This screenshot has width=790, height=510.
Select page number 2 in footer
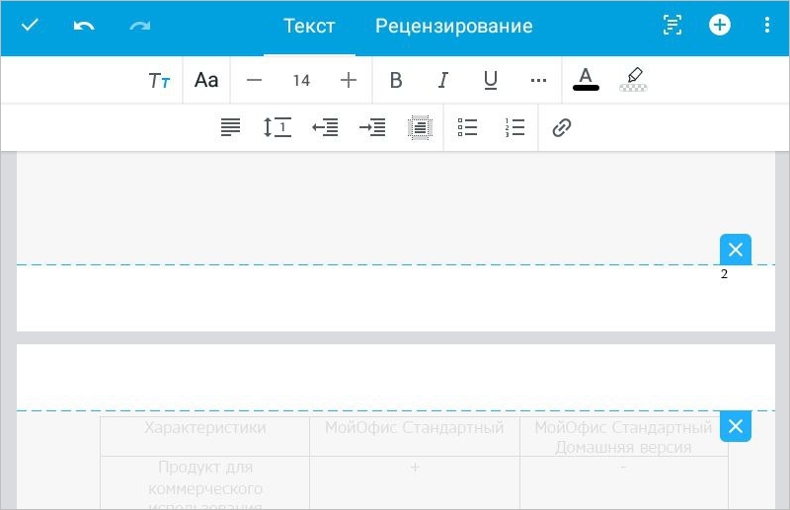[724, 274]
